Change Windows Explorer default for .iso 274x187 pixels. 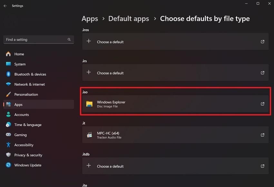point(175,104)
